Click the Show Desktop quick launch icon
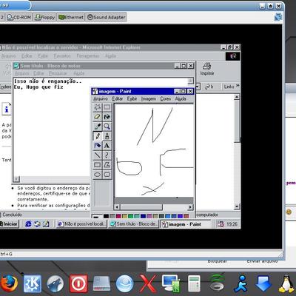This screenshot has width=296, height=296. [x=46, y=224]
